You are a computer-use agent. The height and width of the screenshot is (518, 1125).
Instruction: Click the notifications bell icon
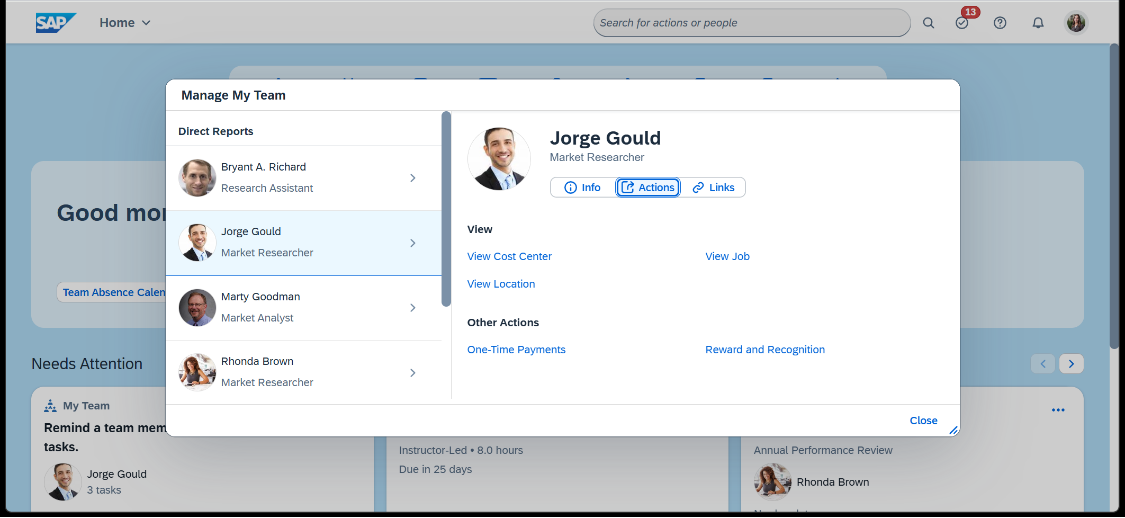pos(1037,22)
